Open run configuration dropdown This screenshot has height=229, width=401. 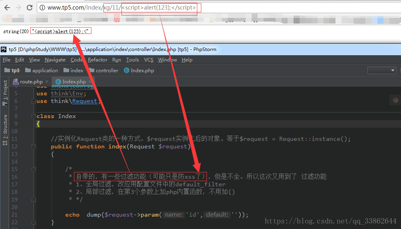(x=382, y=70)
